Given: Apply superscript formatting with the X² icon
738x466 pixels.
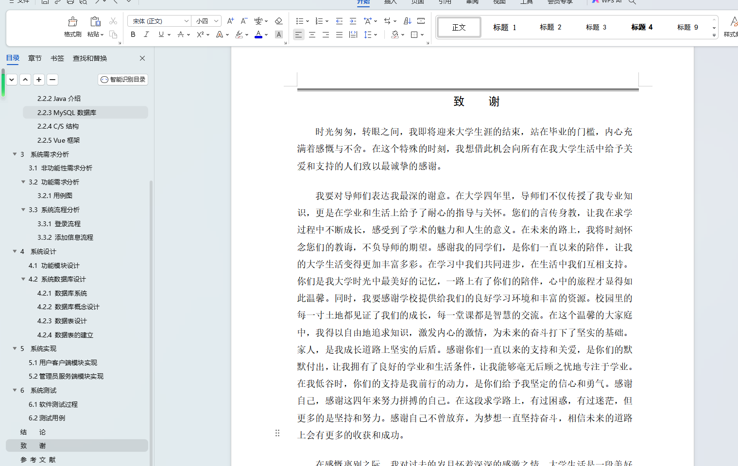Looking at the screenshot, I should tap(199, 34).
